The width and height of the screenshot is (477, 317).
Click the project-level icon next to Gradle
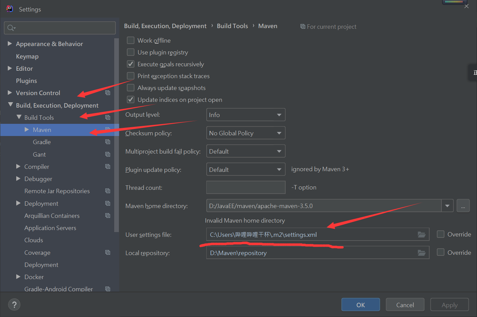pyautogui.click(x=108, y=142)
